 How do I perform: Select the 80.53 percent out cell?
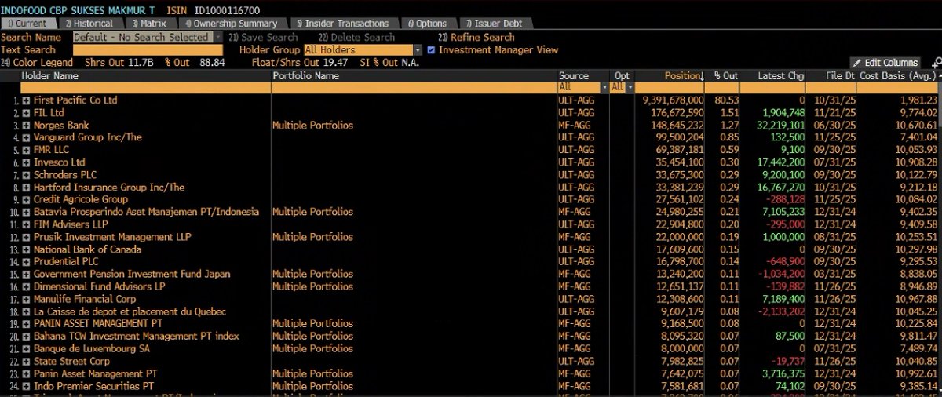[727, 100]
